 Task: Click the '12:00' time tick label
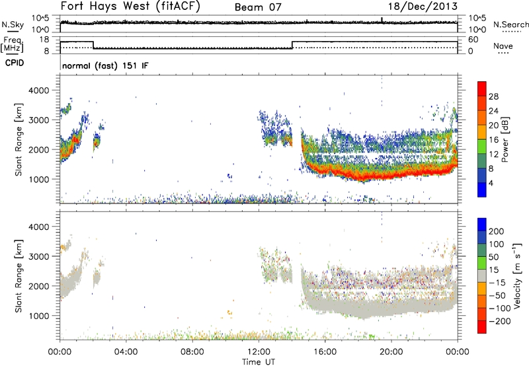pos(259,352)
